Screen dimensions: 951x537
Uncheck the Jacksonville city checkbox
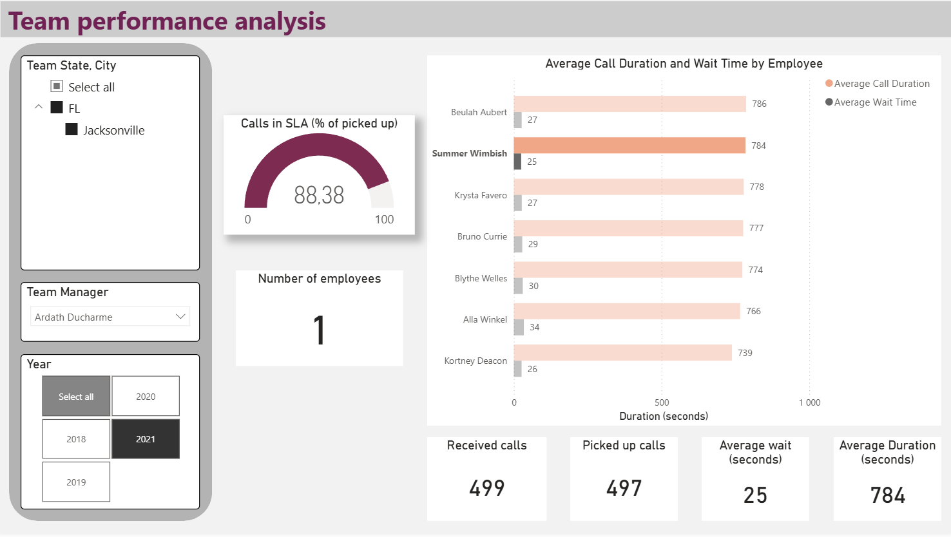pyautogui.click(x=72, y=130)
